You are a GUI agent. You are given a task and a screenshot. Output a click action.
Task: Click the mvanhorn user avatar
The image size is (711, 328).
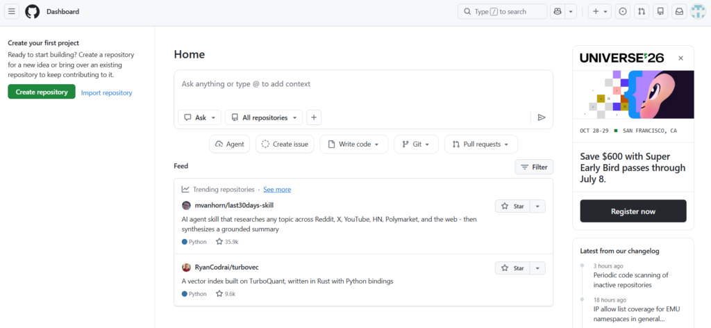tap(186, 206)
